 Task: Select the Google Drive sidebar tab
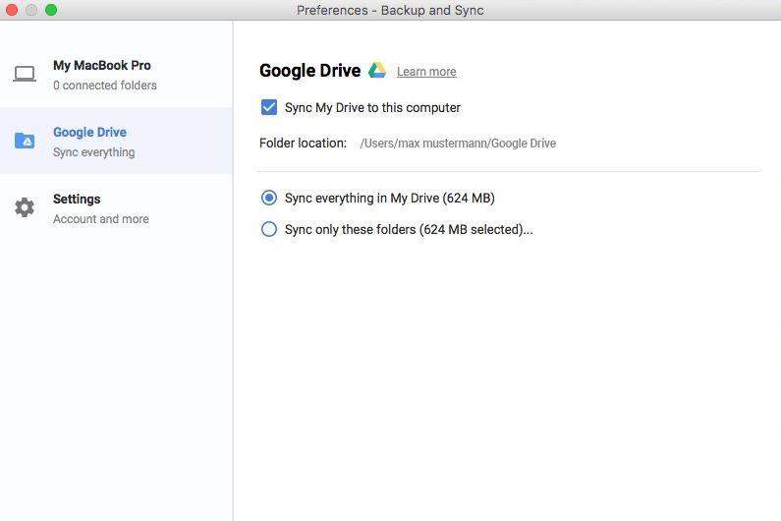tap(116, 142)
